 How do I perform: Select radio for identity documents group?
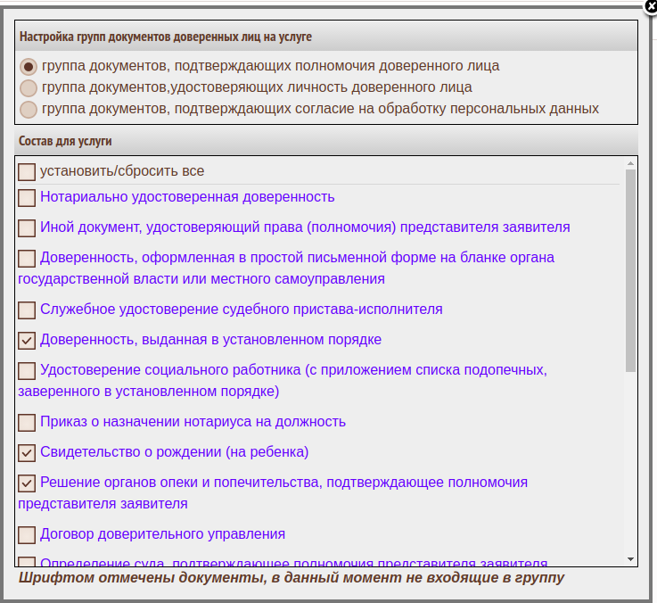[x=29, y=87]
